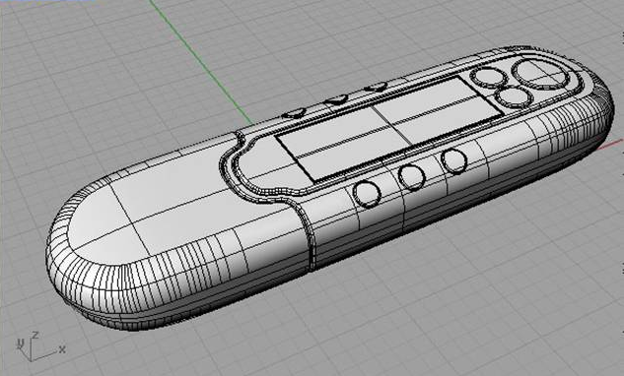The height and width of the screenshot is (376, 624).
Task: Click the rectangular display screen surface of the model
Action: (x=389, y=128)
